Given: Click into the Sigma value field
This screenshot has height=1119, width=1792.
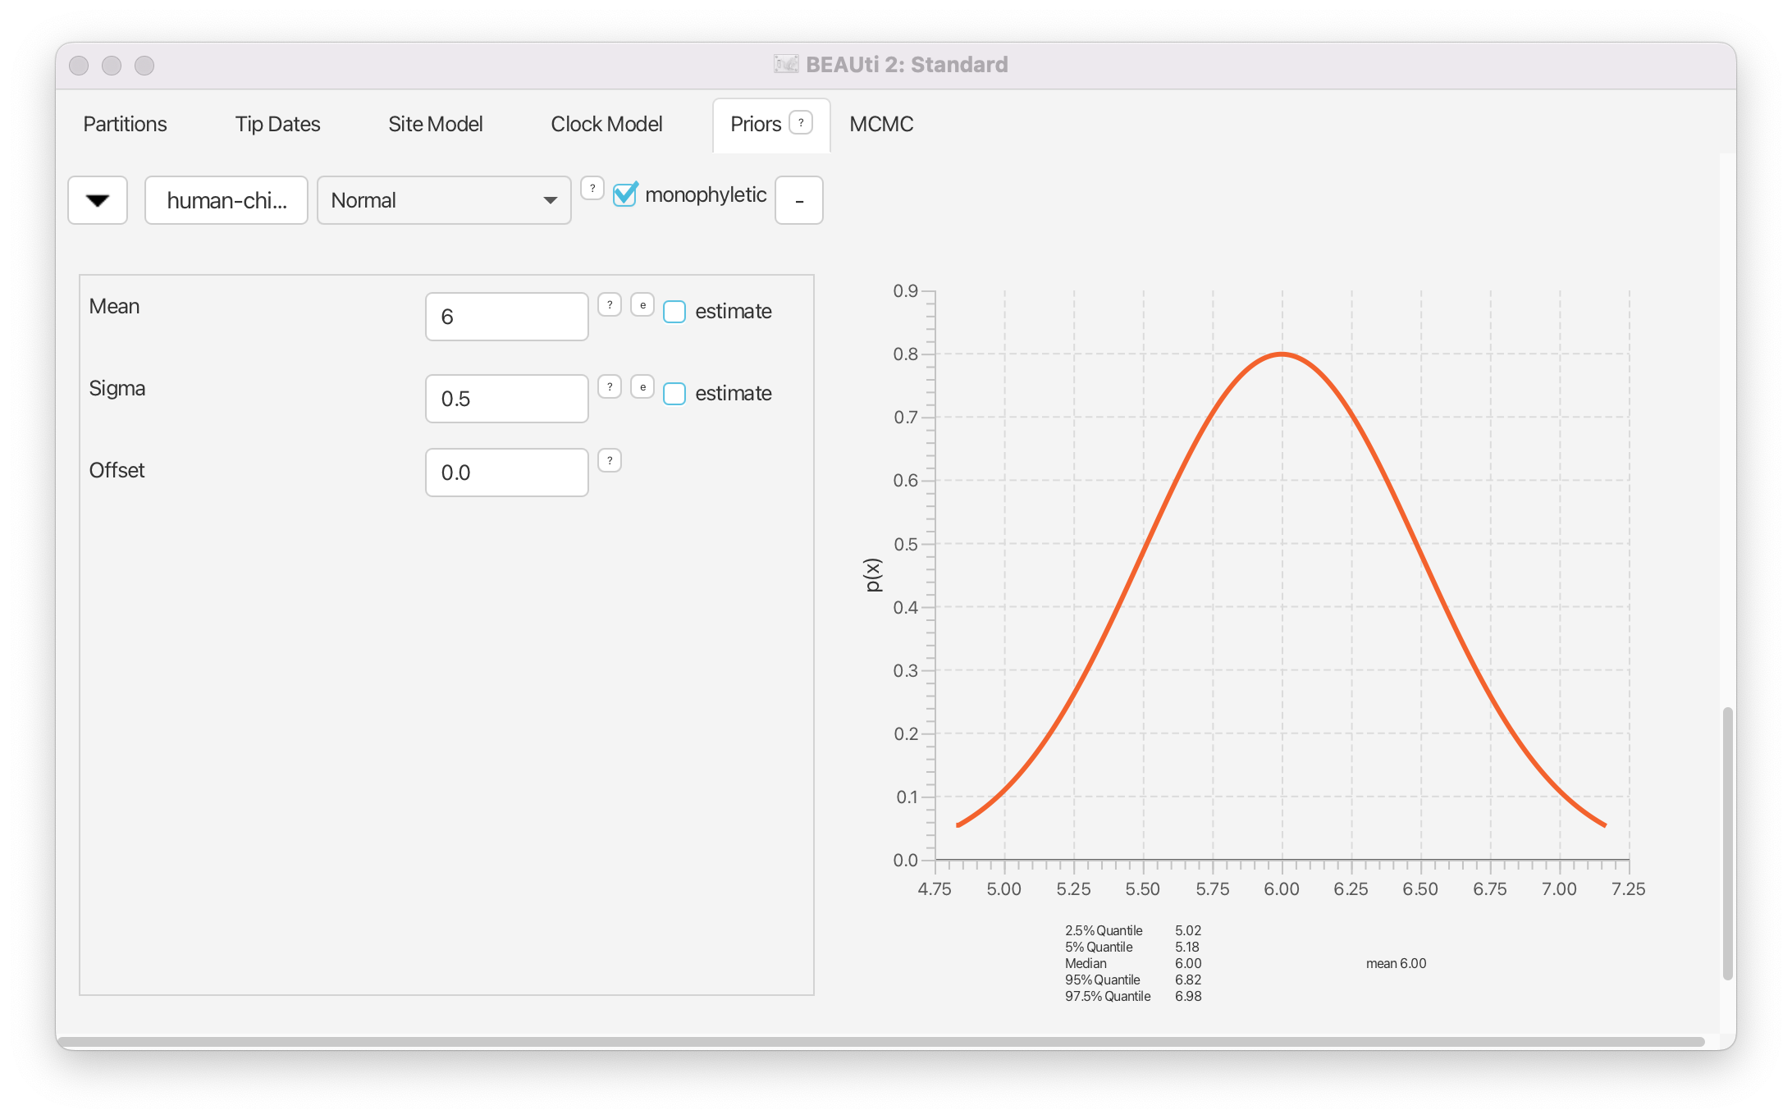Looking at the screenshot, I should click(x=506, y=399).
